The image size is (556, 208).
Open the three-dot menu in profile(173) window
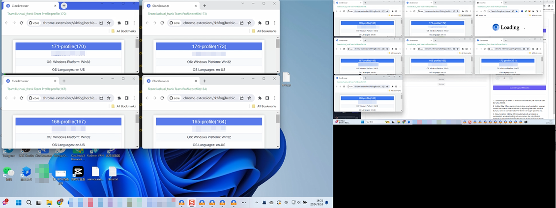point(275,23)
